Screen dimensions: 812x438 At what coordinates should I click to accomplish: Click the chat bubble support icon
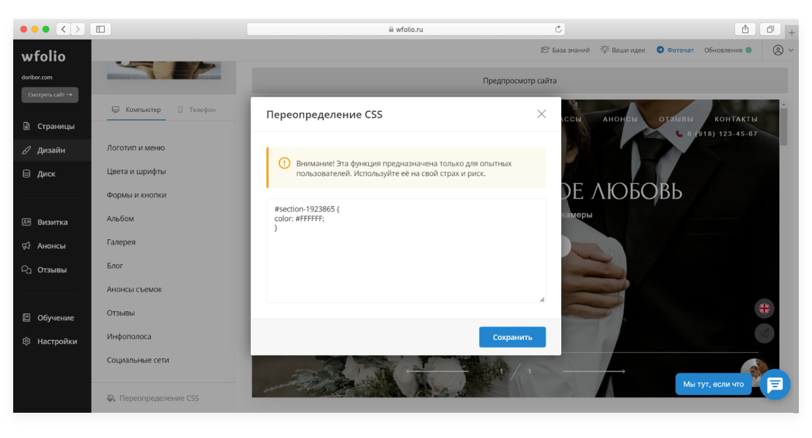point(775,385)
